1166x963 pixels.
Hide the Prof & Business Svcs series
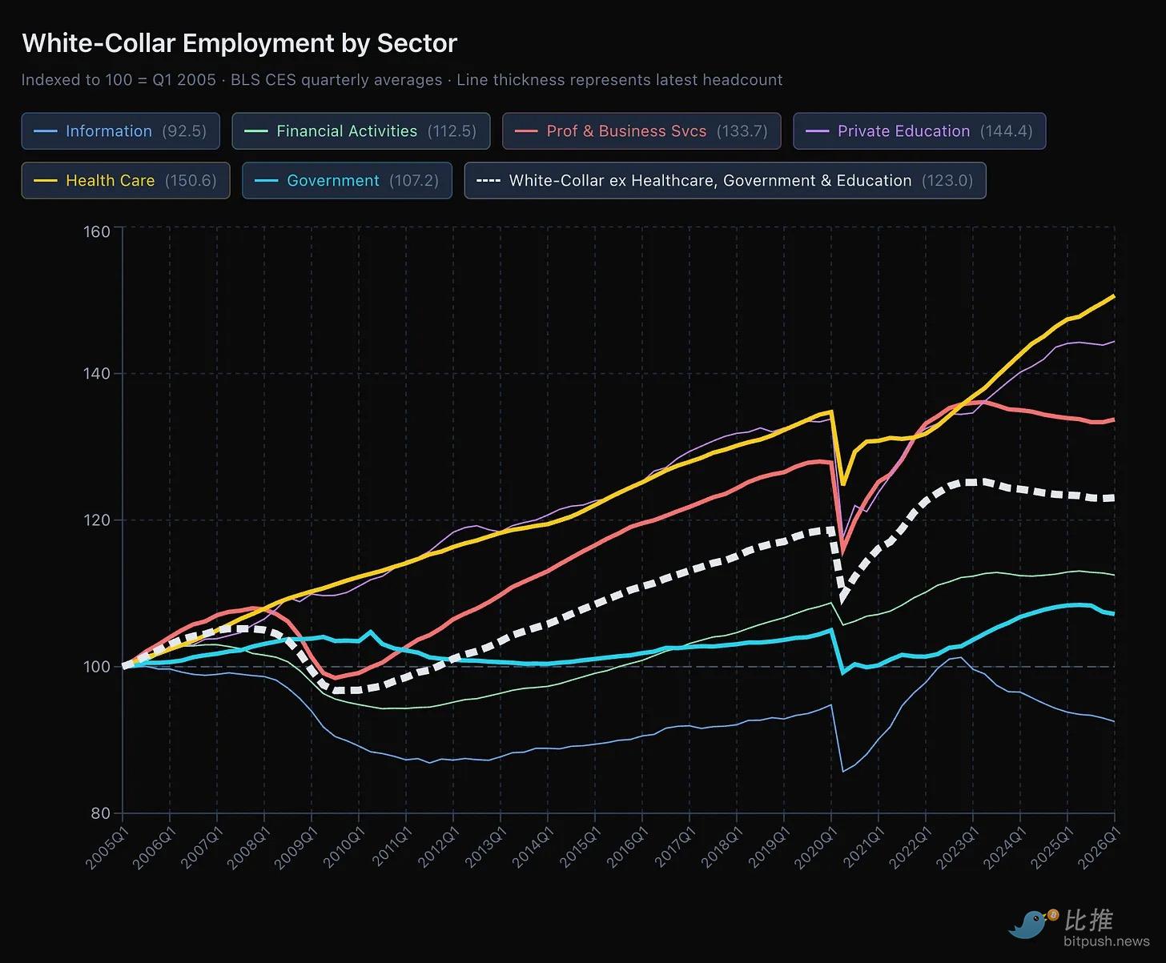pyautogui.click(x=641, y=131)
